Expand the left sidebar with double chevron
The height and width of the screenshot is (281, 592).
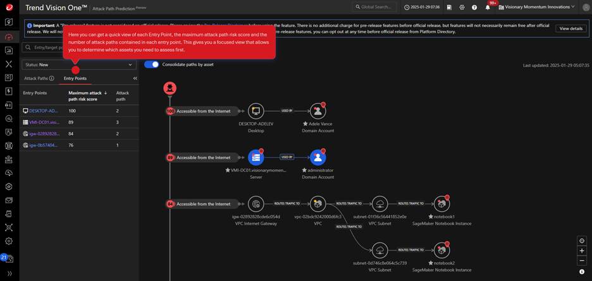9,273
